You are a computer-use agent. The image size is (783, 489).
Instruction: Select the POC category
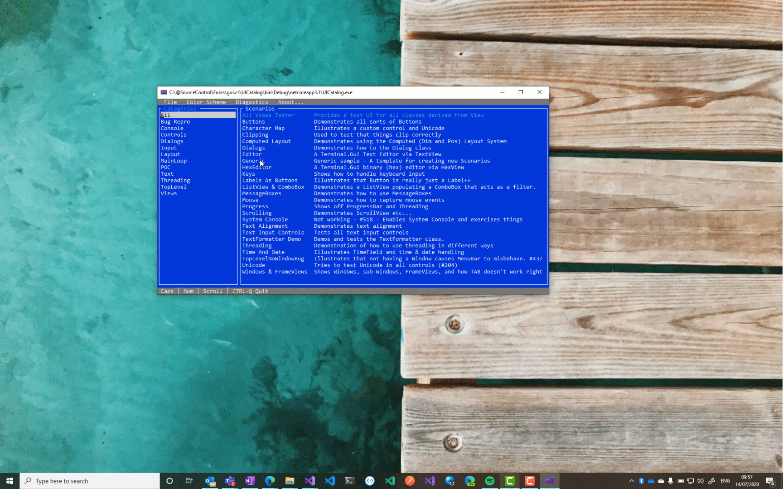[x=165, y=168]
